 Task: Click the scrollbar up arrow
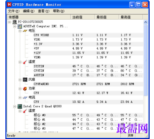pos(146,22)
